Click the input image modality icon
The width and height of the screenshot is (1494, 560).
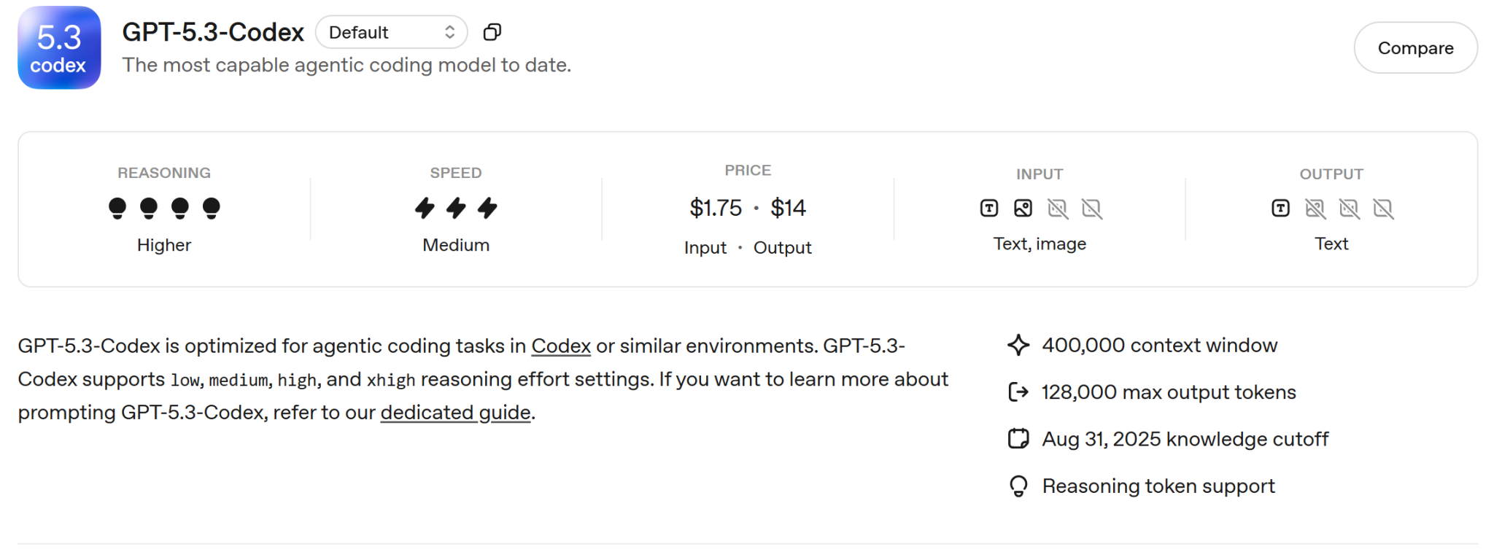pos(1023,209)
